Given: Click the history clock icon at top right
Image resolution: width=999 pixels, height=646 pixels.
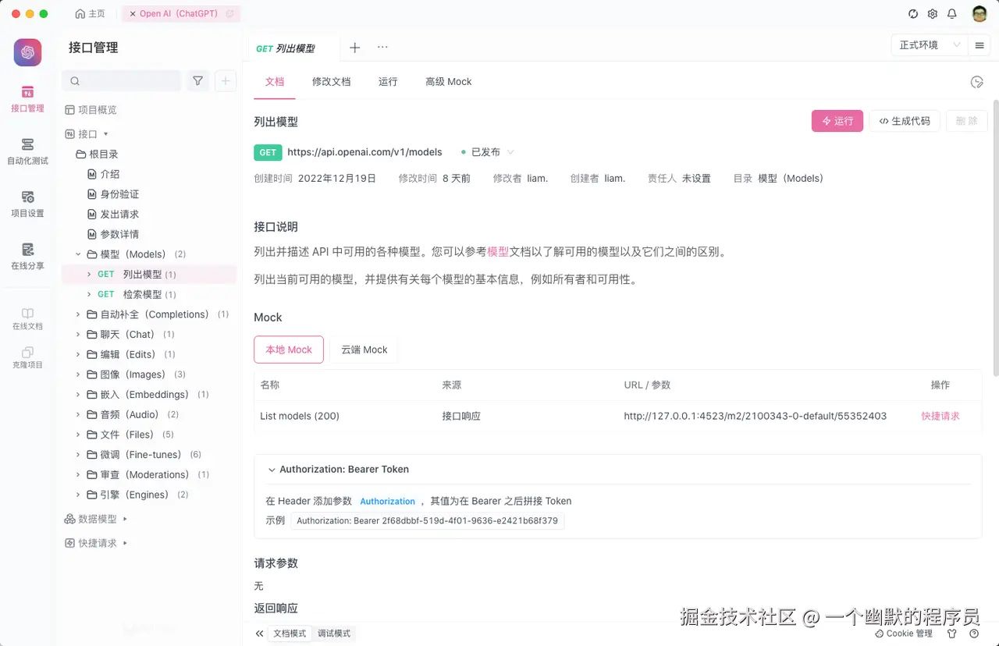Looking at the screenshot, I should coord(976,82).
